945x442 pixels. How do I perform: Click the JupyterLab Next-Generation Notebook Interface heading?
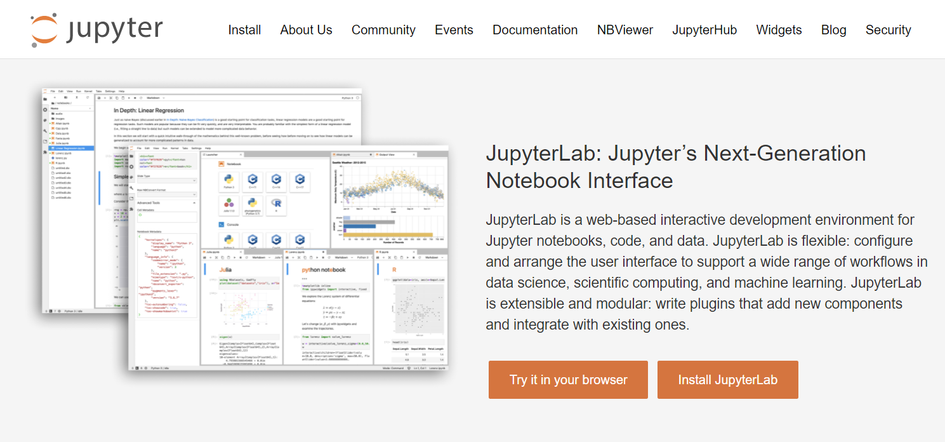pyautogui.click(x=676, y=166)
